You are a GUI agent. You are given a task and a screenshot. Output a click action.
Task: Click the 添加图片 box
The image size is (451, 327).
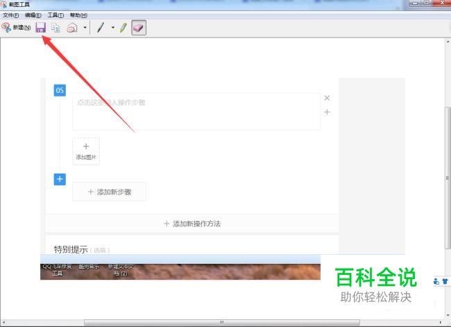[86, 151]
